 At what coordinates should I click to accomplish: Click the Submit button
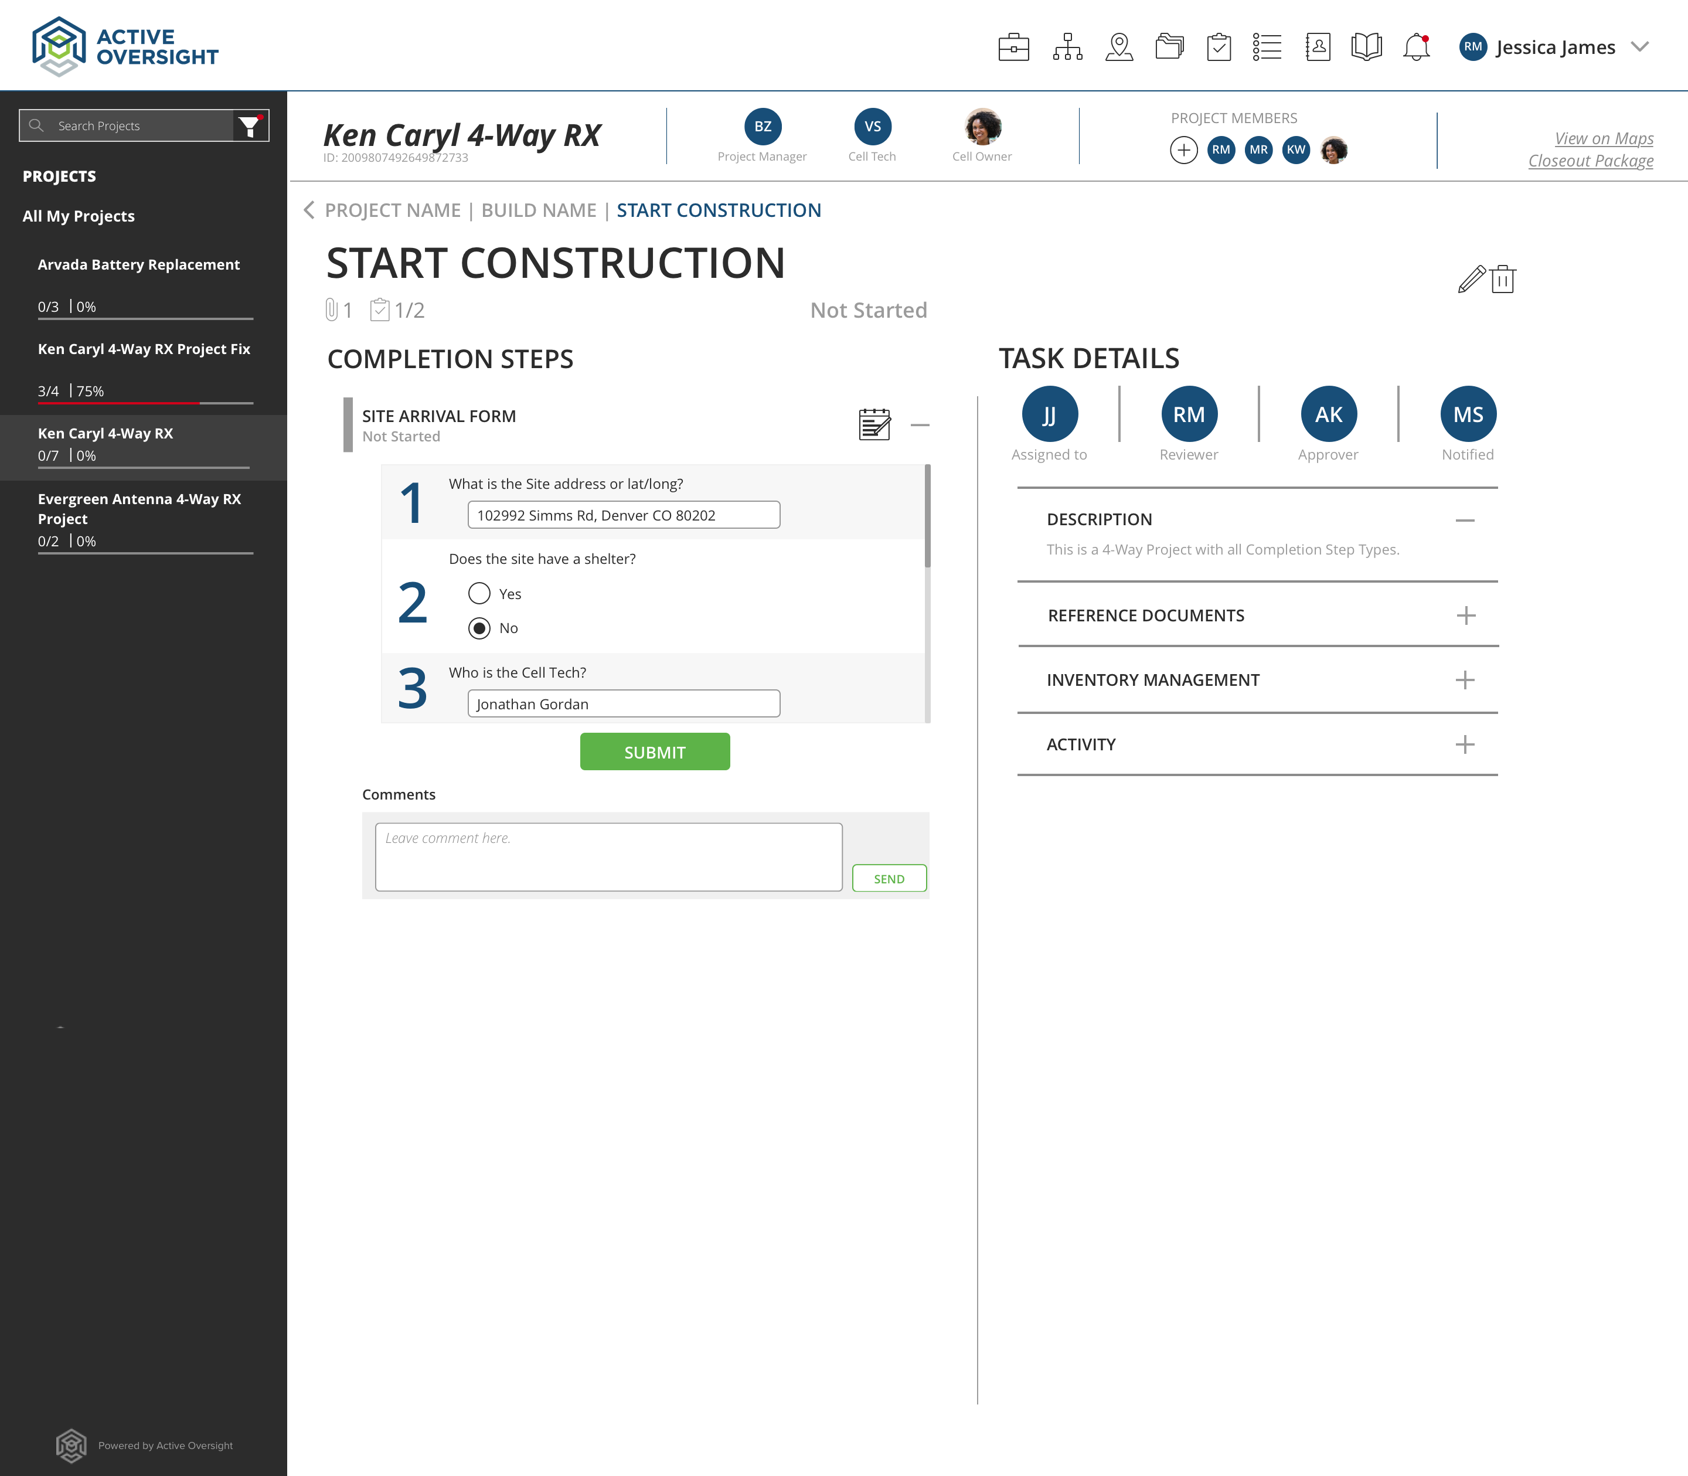click(x=655, y=751)
